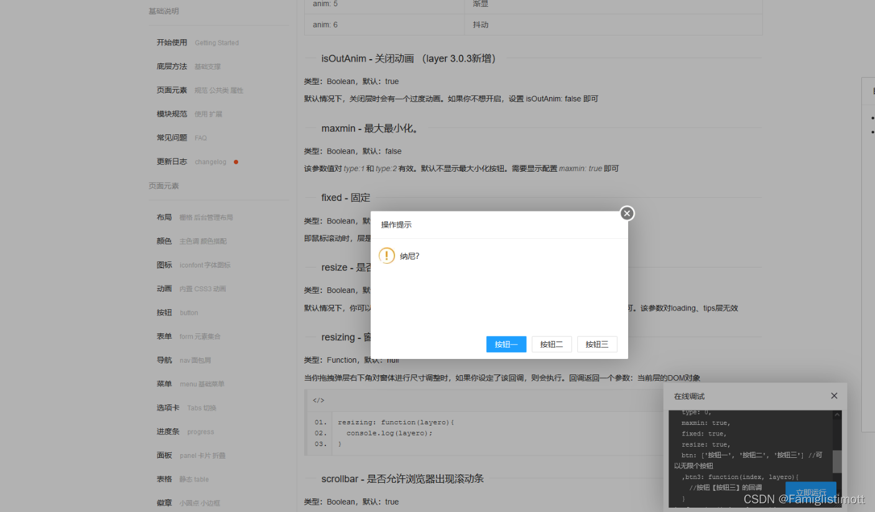Click the orange exclamation icon in the 操作提示 dialog
The image size is (875, 512).
point(386,255)
